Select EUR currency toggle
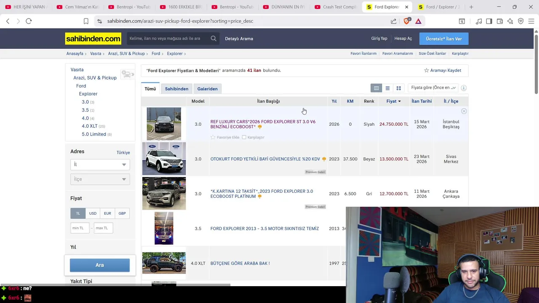Viewport: 539px width, 303px height. [x=107, y=213]
